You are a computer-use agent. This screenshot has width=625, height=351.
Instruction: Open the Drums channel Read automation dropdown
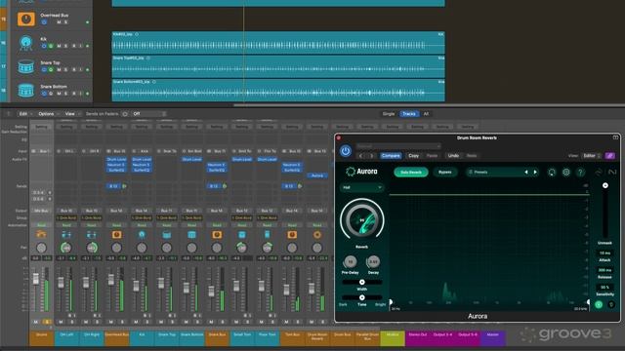tap(41, 225)
